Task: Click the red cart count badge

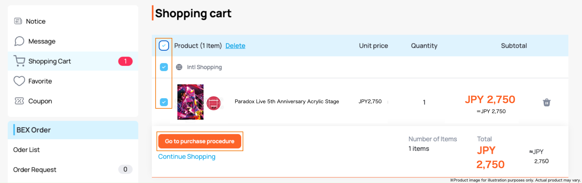Action: tap(125, 61)
